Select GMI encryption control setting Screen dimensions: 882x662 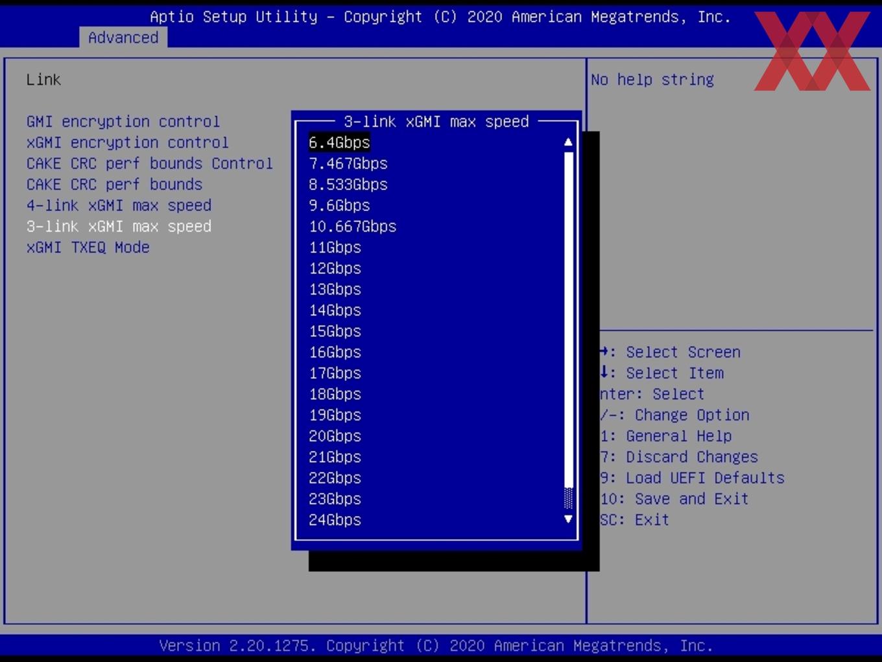(123, 121)
